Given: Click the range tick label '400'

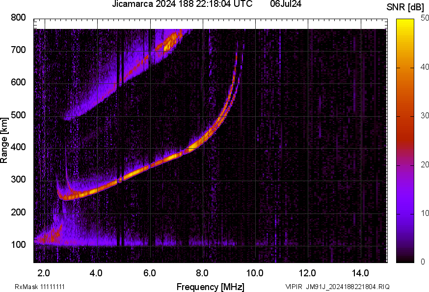Looking at the screenshot, I should [x=18, y=147].
